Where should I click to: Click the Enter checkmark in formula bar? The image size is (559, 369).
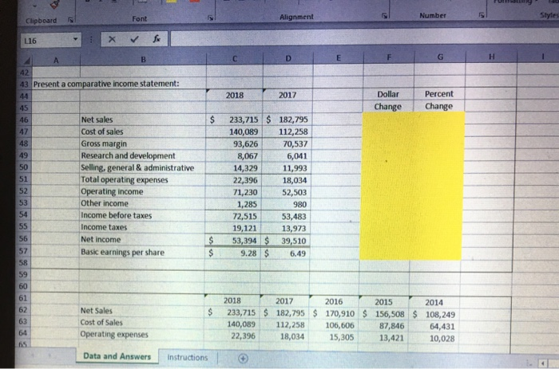click(134, 39)
